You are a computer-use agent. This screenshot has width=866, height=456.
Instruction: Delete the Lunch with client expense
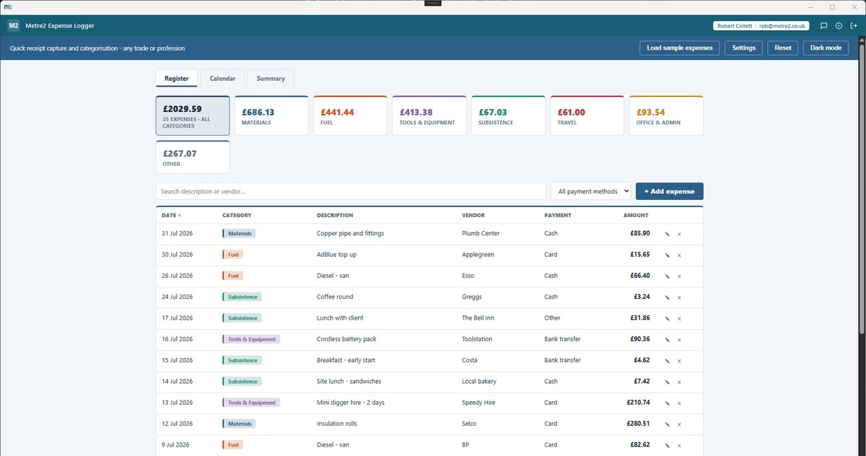(x=679, y=318)
